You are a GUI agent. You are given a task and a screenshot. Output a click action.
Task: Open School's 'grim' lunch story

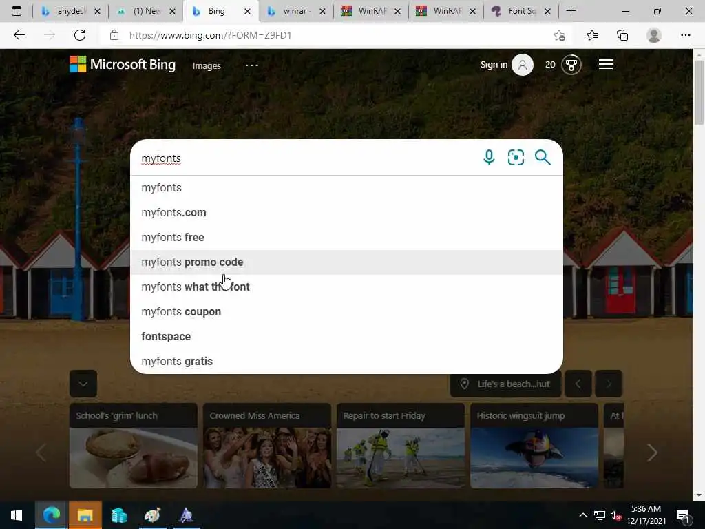point(134,446)
